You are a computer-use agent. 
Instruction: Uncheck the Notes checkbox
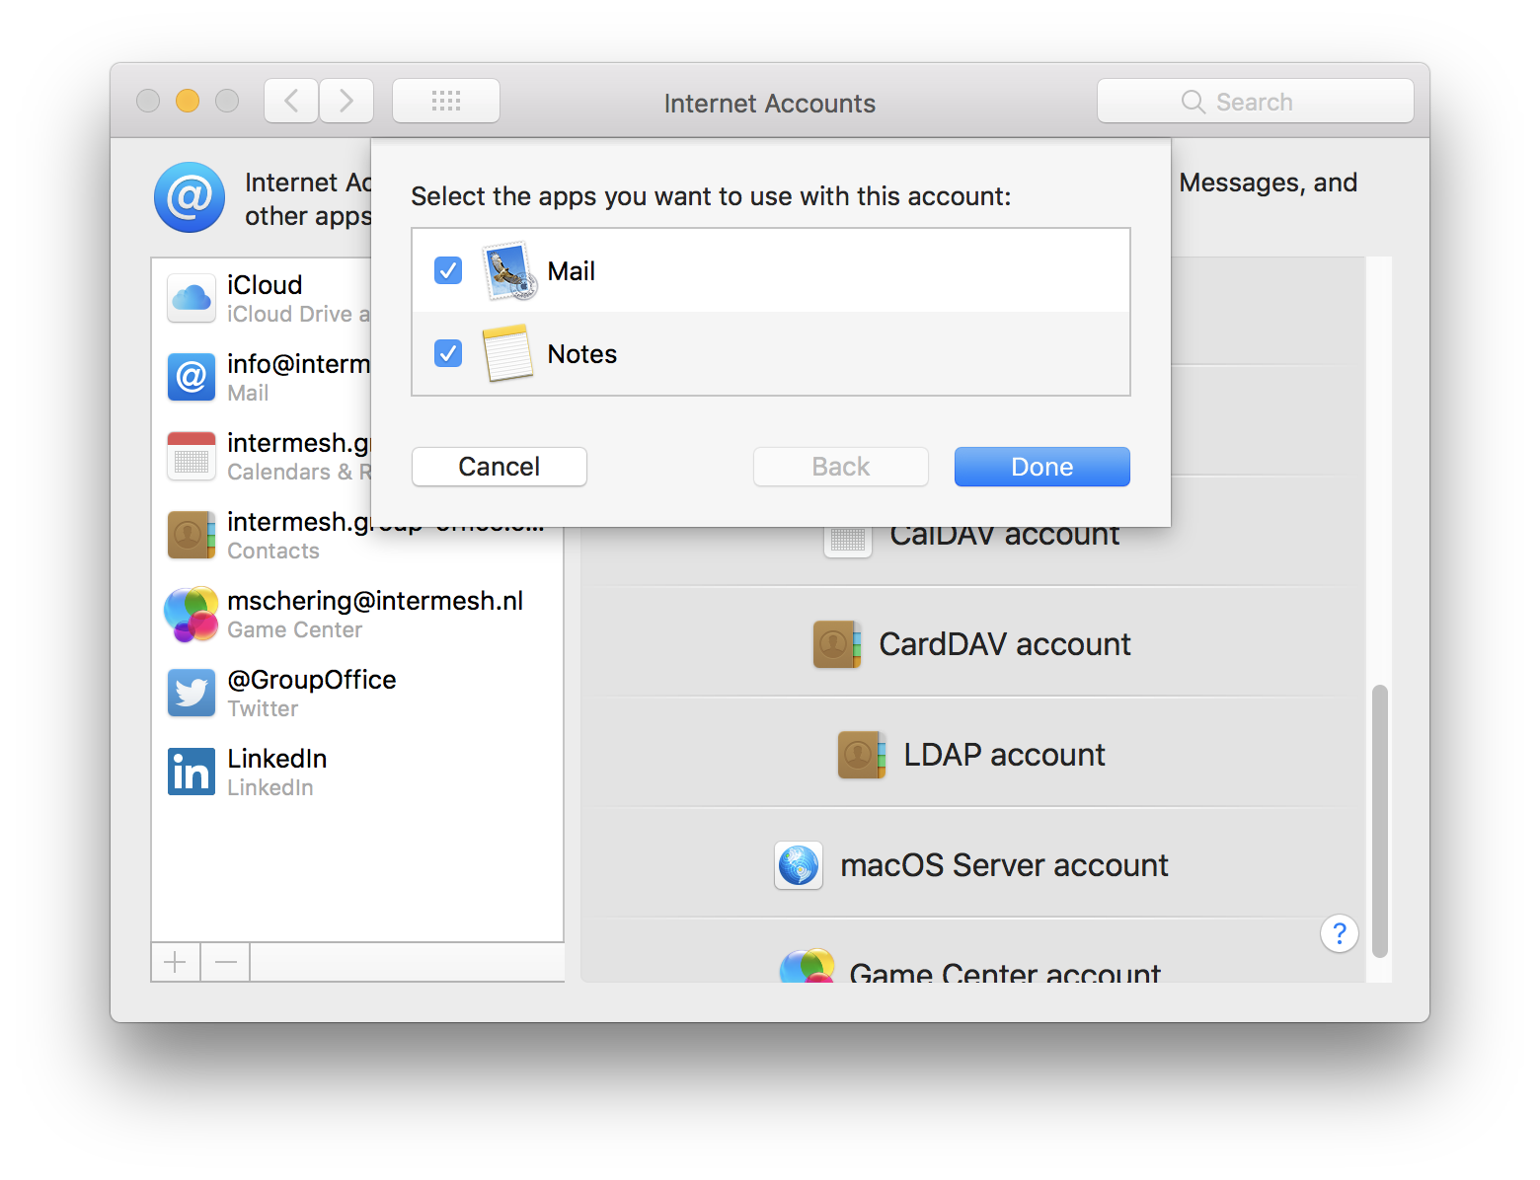[x=448, y=353]
